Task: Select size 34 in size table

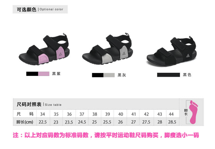Action: point(42,114)
